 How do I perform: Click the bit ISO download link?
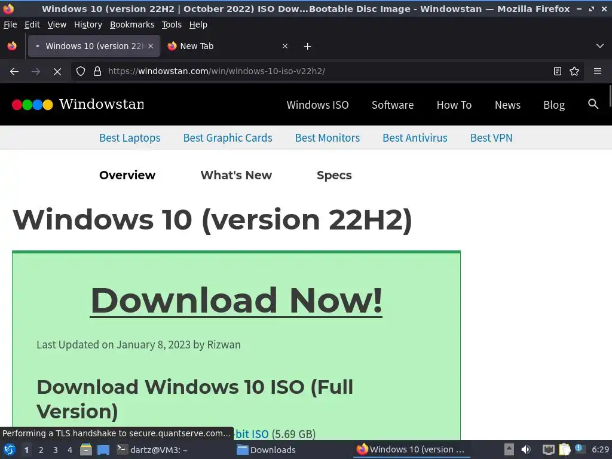[252, 434]
